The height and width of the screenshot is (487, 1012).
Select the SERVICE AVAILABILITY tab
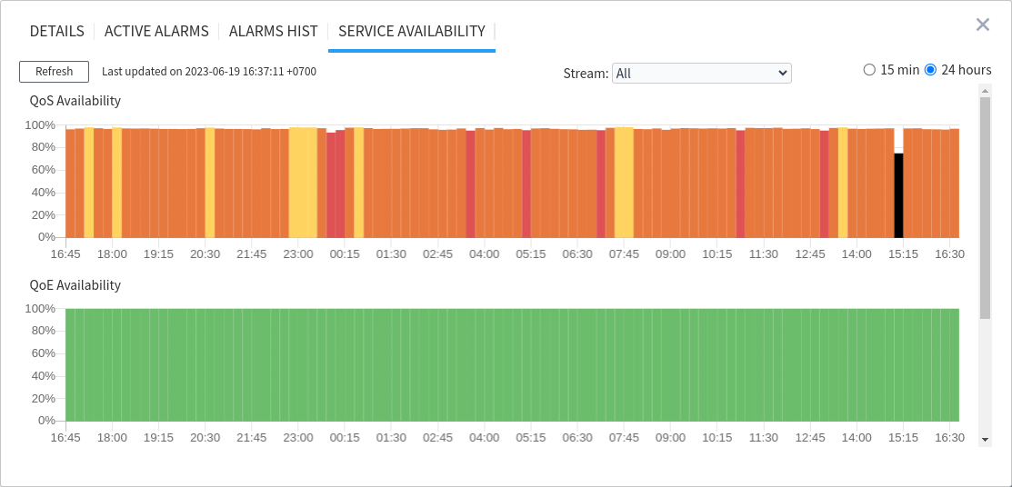(x=411, y=31)
